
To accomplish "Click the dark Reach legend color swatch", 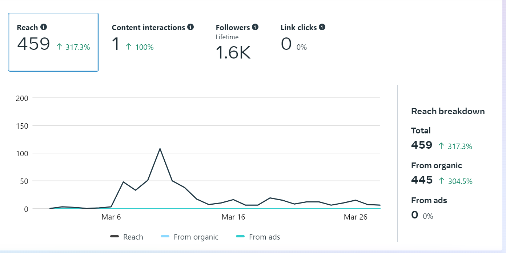I will coord(115,237).
